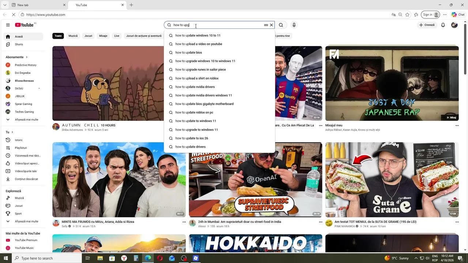Select the Jocuri filter chip
Viewport: 468px width, 263px height.
click(88, 36)
